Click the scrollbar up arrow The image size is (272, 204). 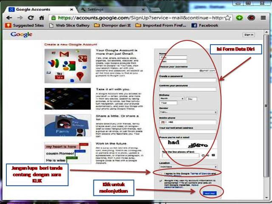266,32
